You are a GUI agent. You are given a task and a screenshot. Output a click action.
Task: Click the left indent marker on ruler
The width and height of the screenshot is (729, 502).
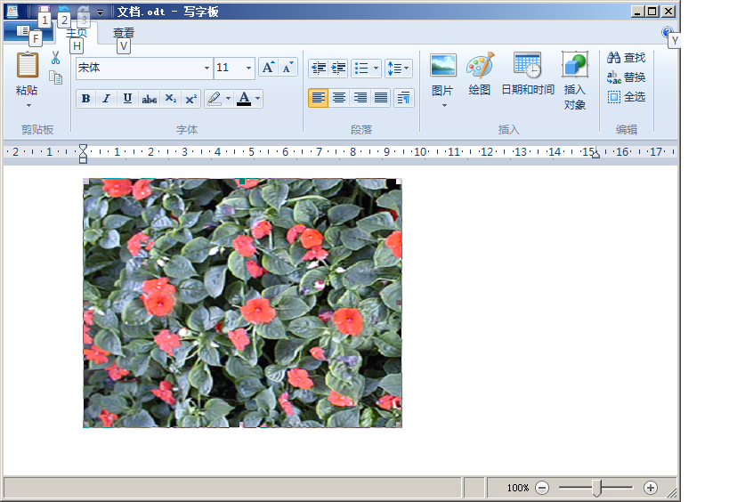click(x=83, y=154)
